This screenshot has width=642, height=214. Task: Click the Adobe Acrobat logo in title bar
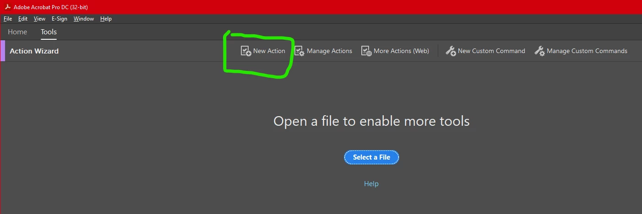[x=8, y=7]
